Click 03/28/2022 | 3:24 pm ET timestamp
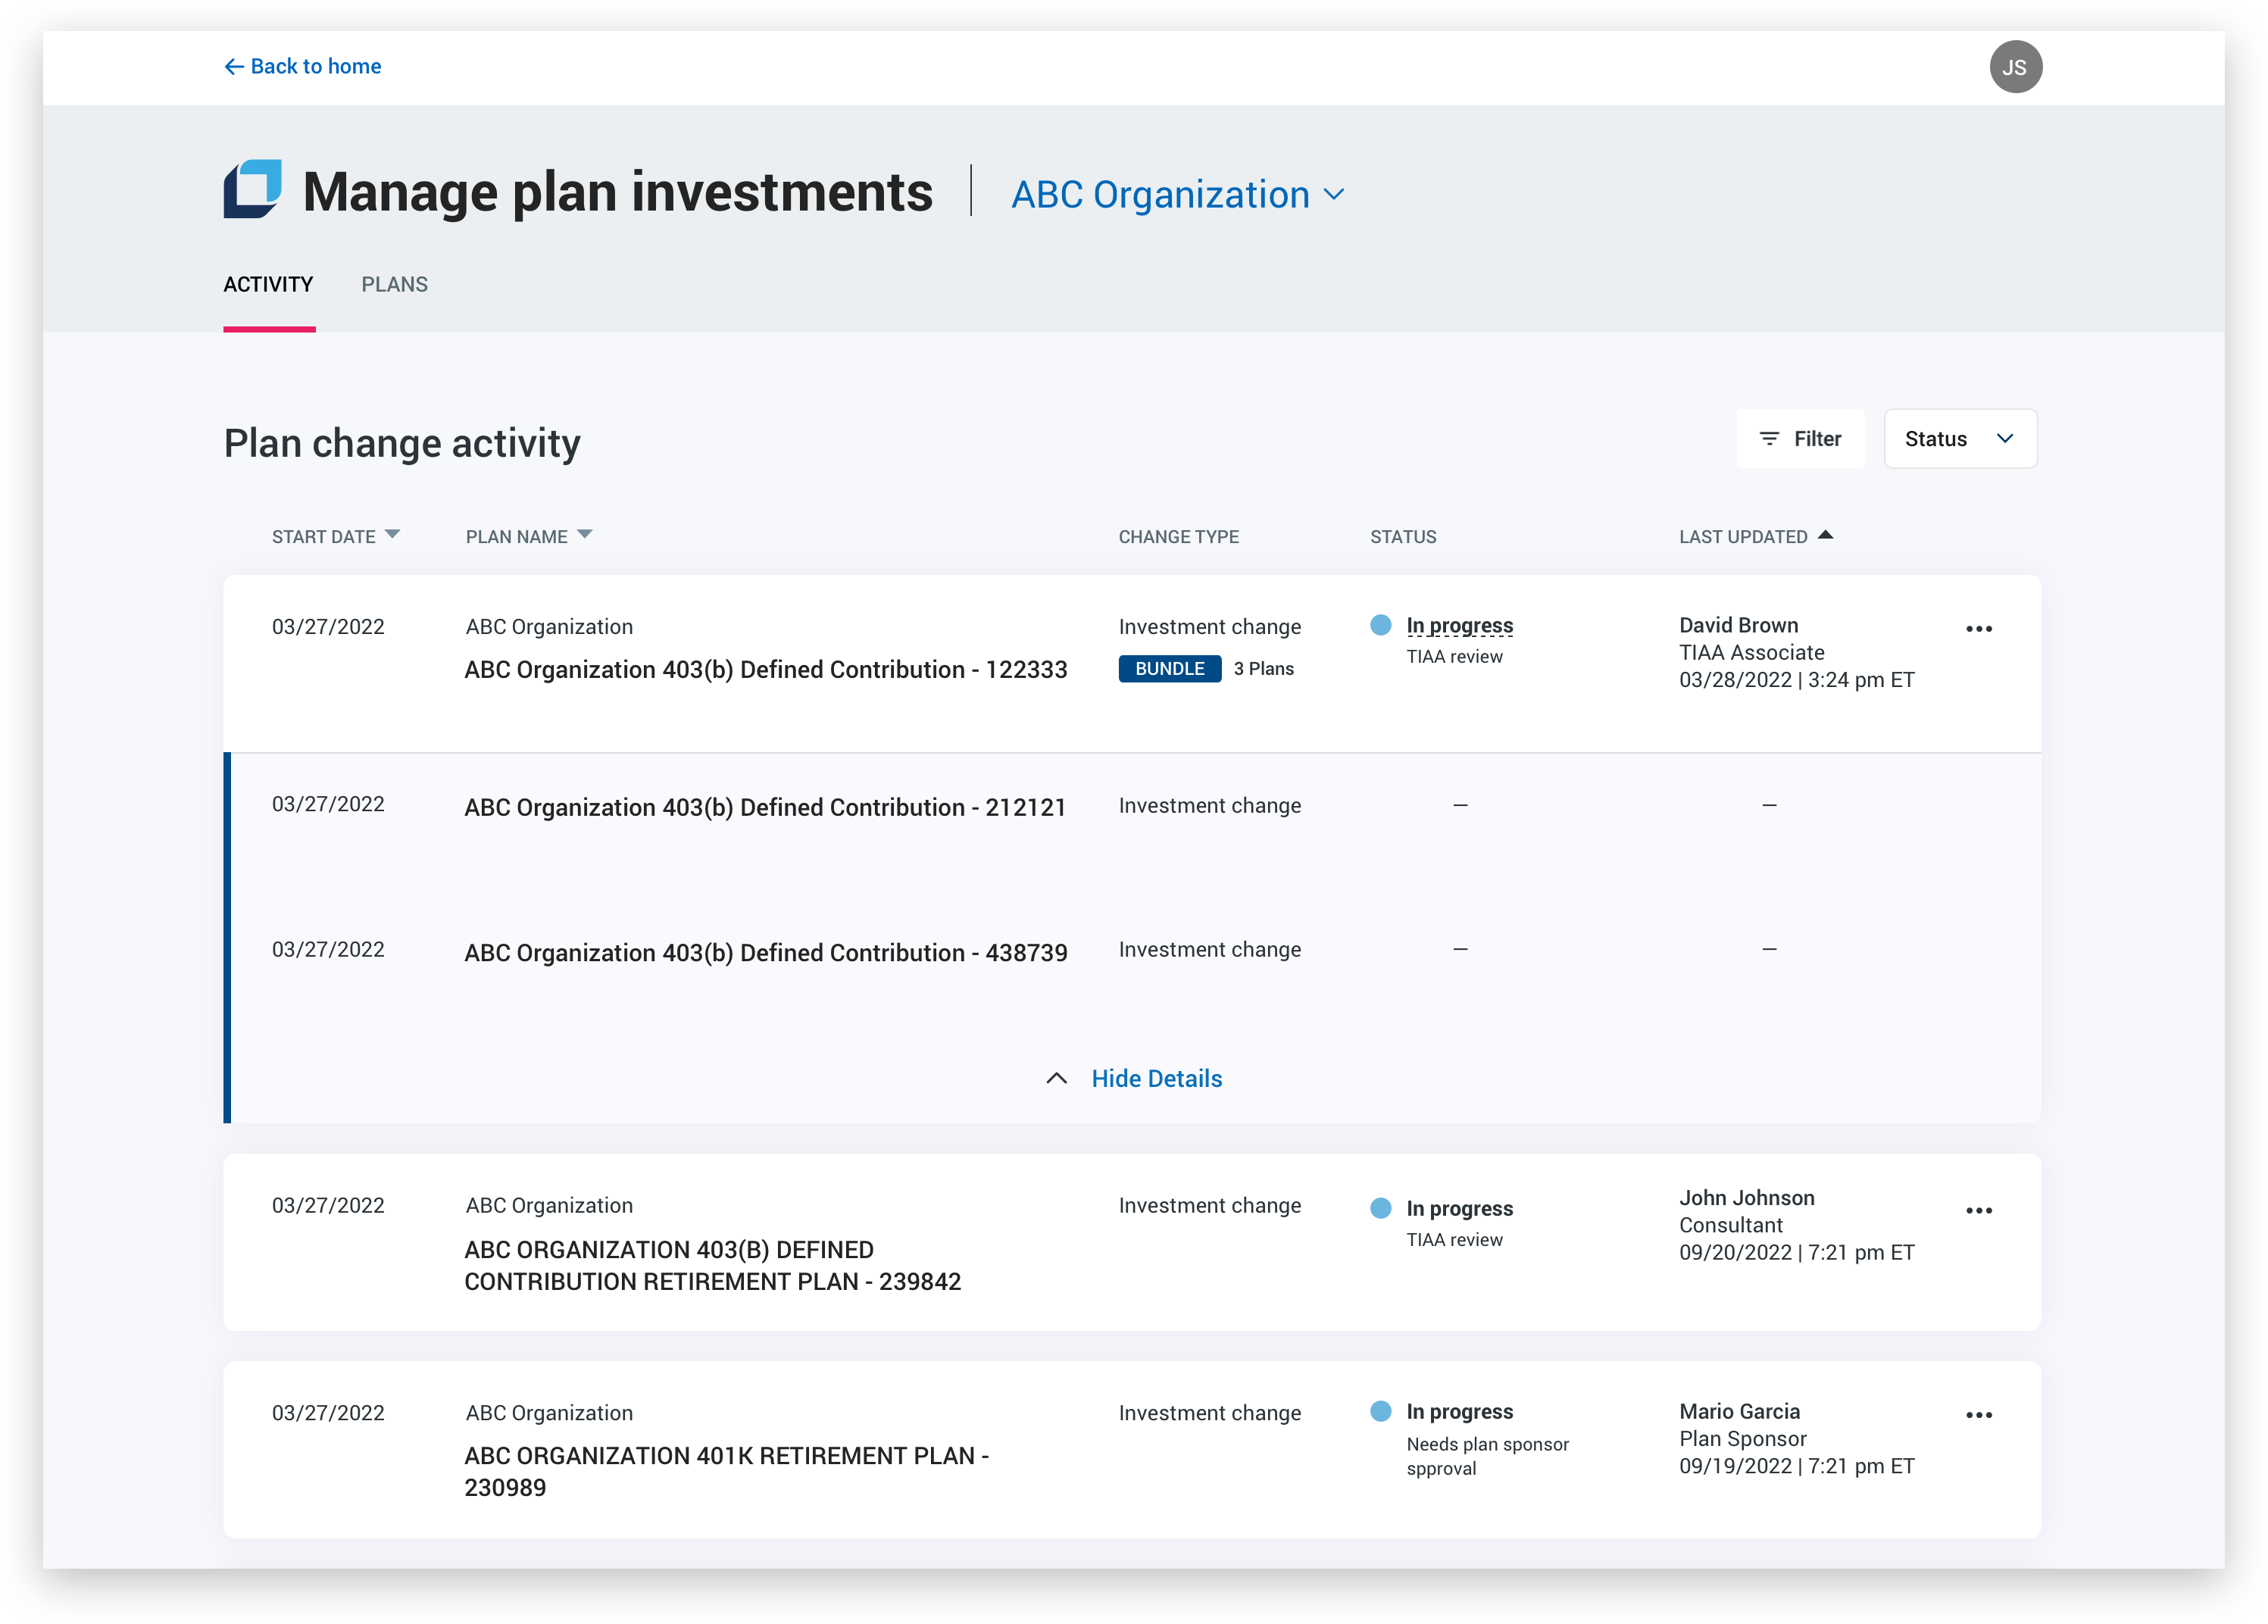The width and height of the screenshot is (2268, 1624). (x=1796, y=680)
